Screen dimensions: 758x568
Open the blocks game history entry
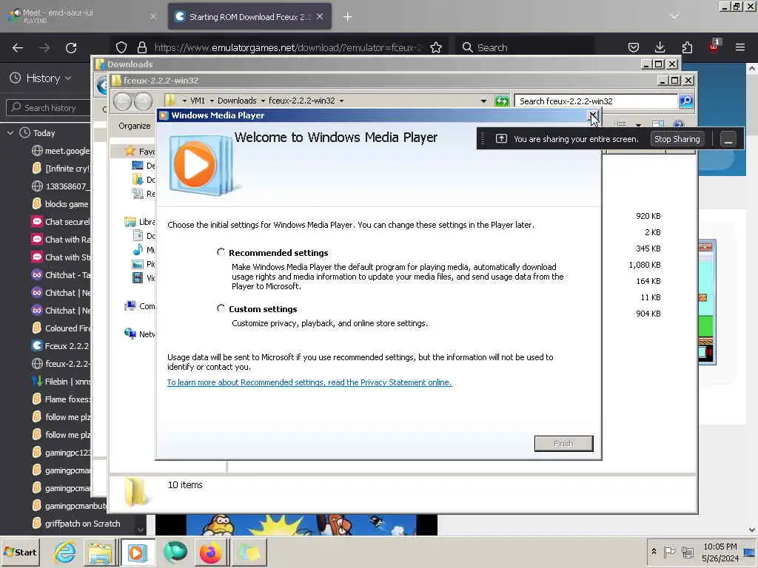click(61, 204)
